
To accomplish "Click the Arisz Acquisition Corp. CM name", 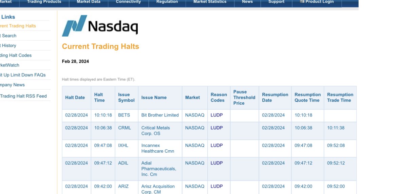I will pyautogui.click(x=158, y=189).
